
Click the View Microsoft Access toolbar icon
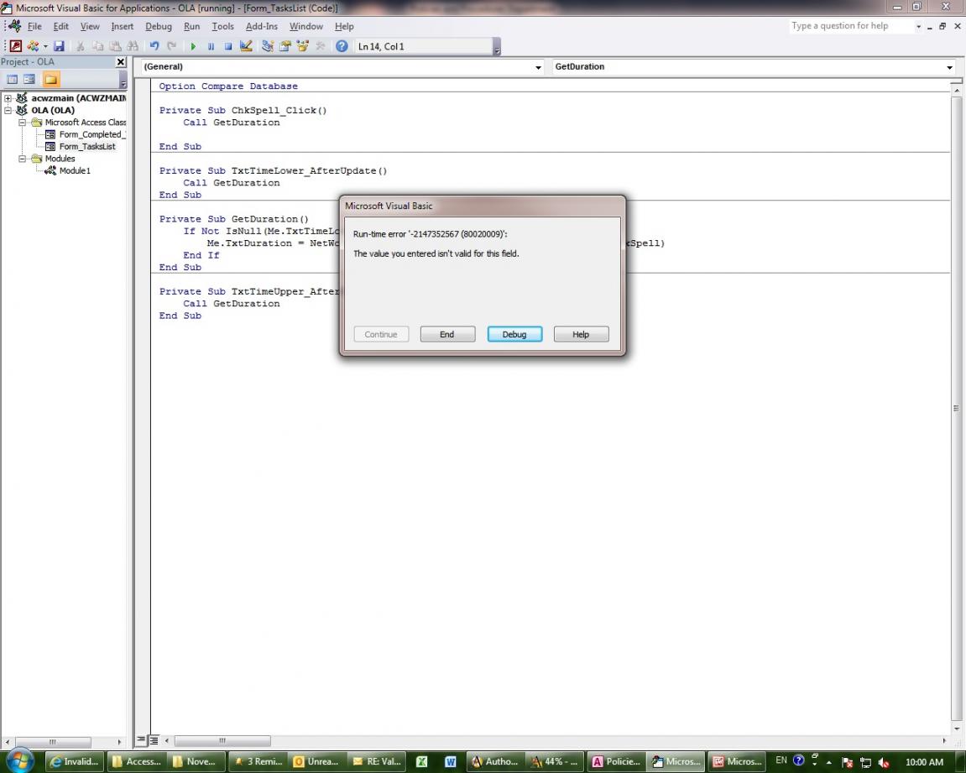15,46
